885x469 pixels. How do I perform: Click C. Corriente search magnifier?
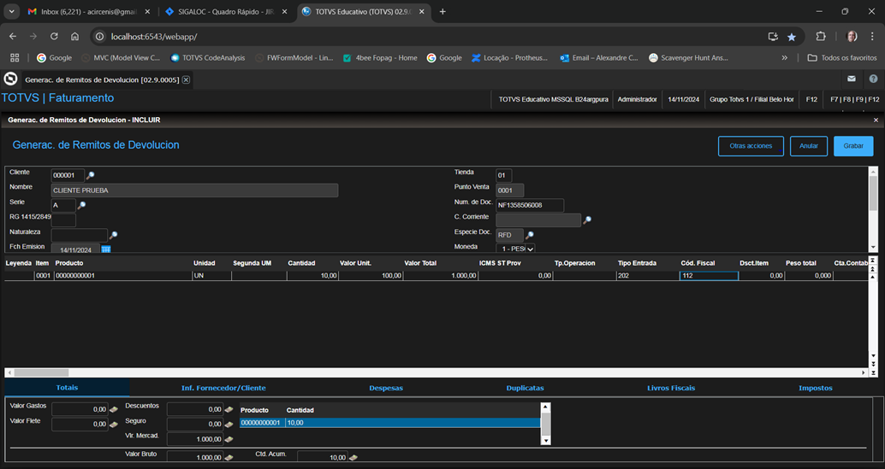(587, 220)
